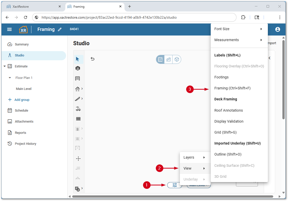The height and width of the screenshot is (201, 288).
Task: Toggle Grid (Shift+G) display
Action: coord(225,132)
